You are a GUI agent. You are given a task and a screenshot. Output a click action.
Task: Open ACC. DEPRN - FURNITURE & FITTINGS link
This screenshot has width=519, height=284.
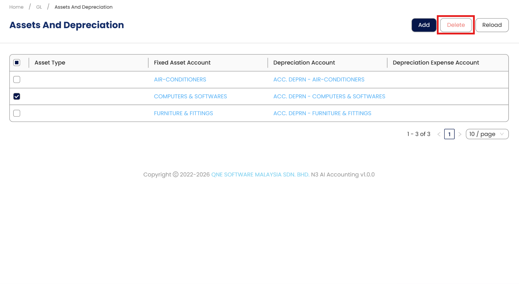(322, 113)
